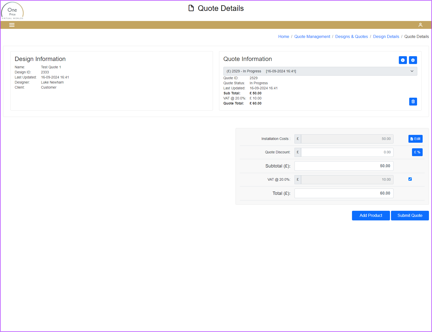Image resolution: width=432 pixels, height=332 pixels.
Task: Open the user account icon
Action: pos(420,25)
